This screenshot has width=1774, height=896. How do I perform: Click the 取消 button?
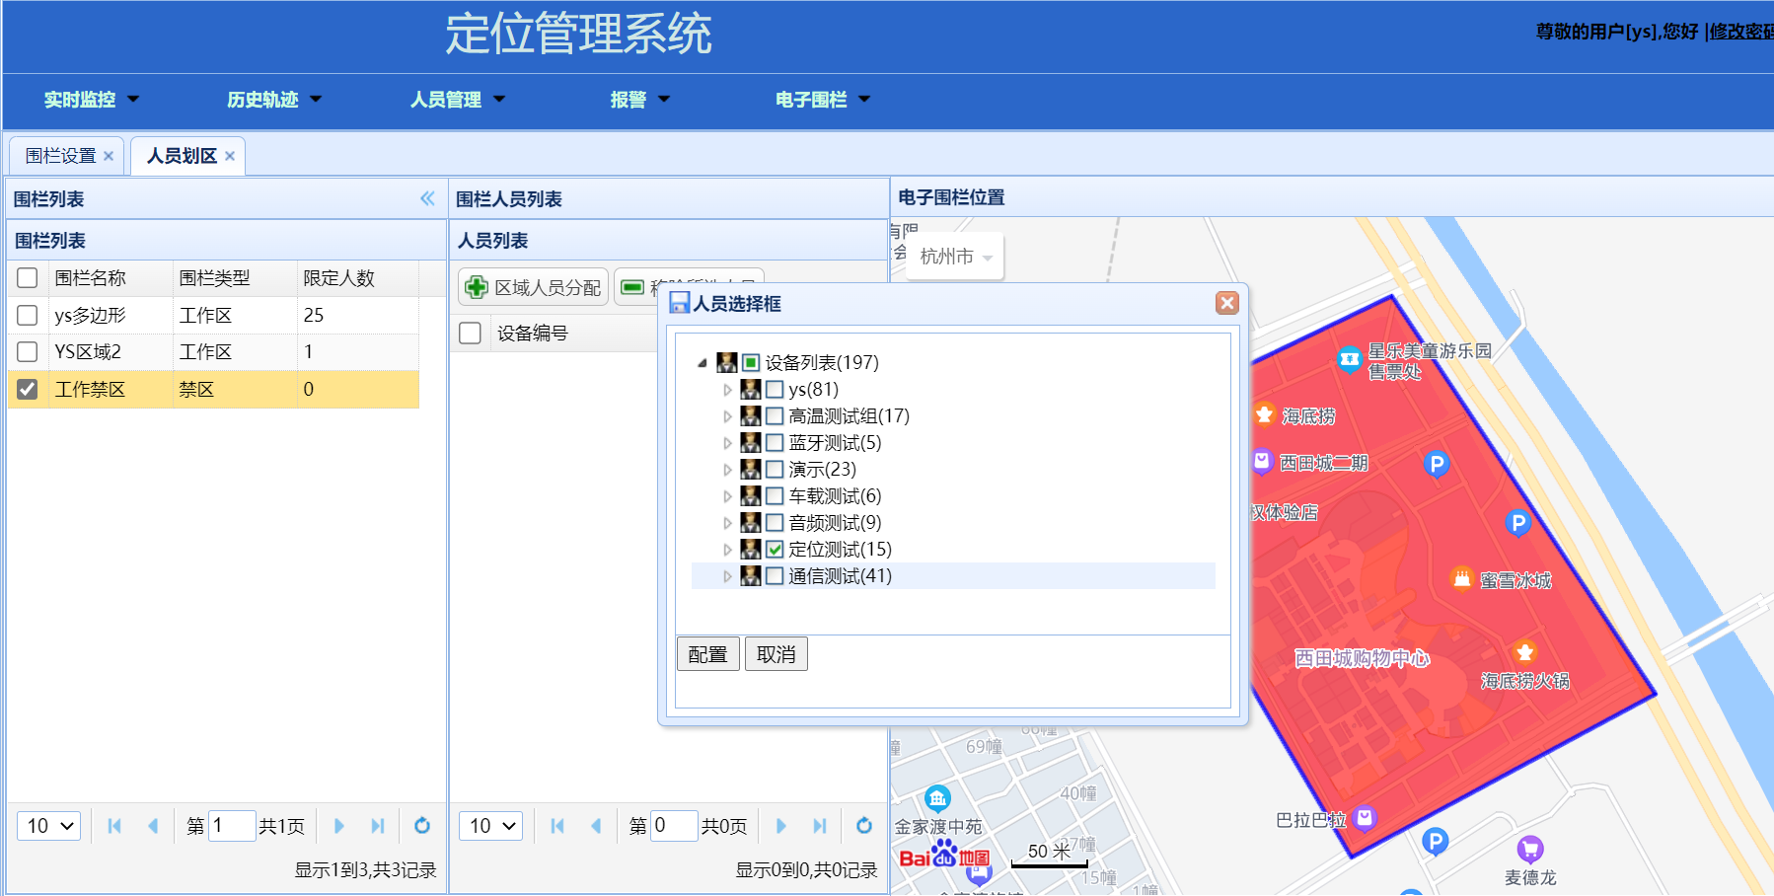776,654
